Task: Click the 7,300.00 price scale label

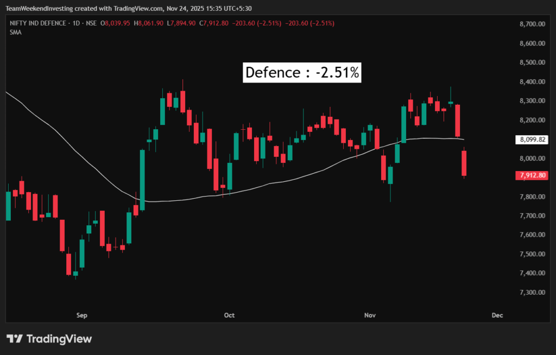Action: click(532, 293)
